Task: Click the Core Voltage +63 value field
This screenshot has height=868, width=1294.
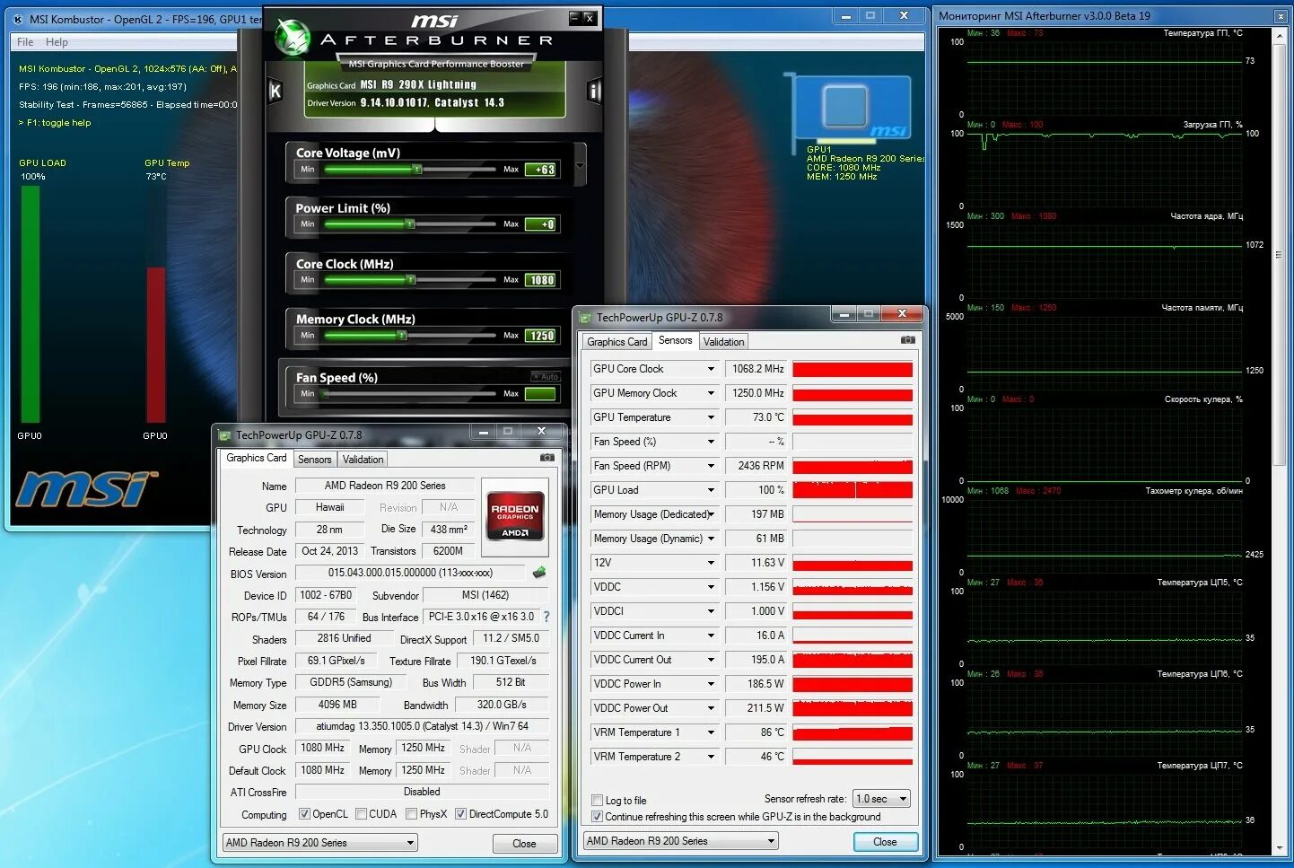Action: tap(541, 169)
